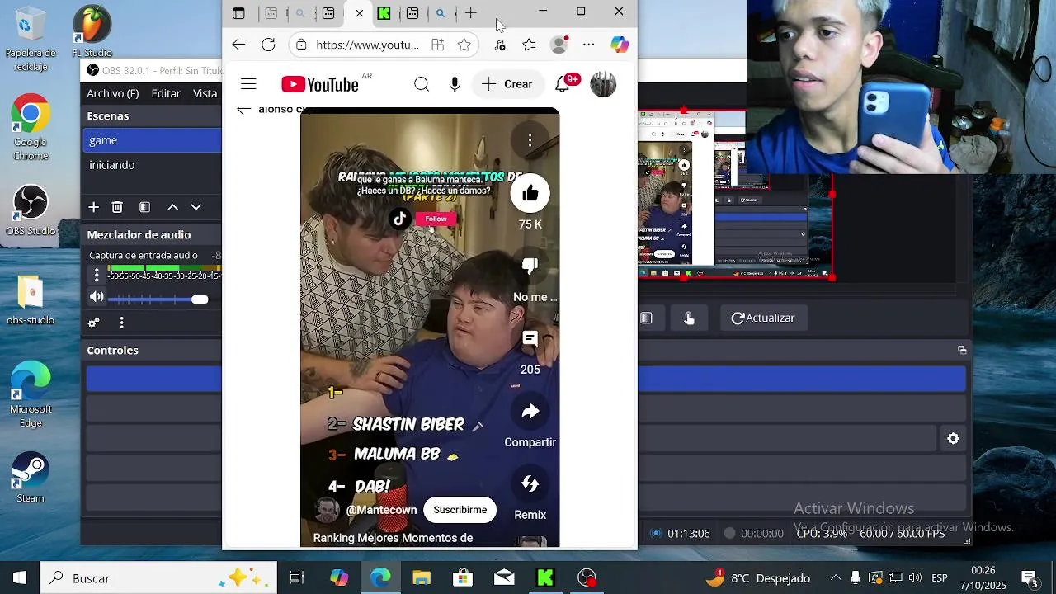Refresh the Edge page

click(x=268, y=45)
